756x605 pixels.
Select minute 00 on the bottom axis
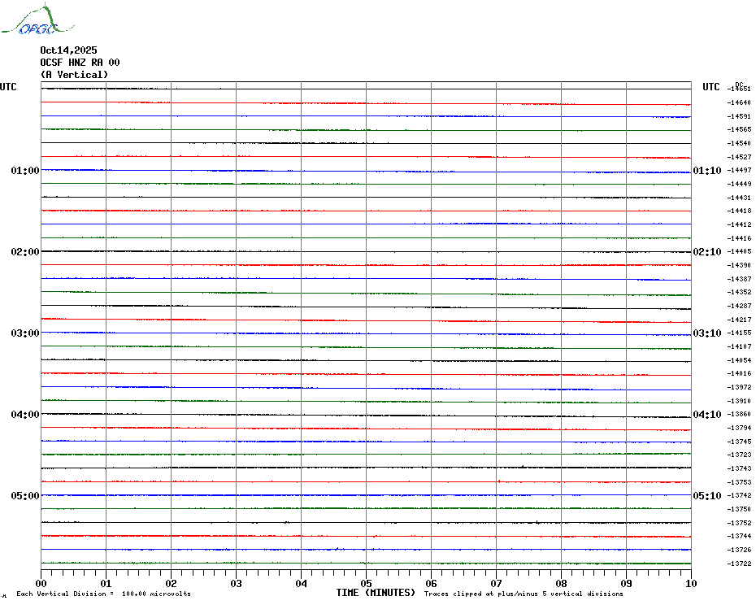point(41,583)
